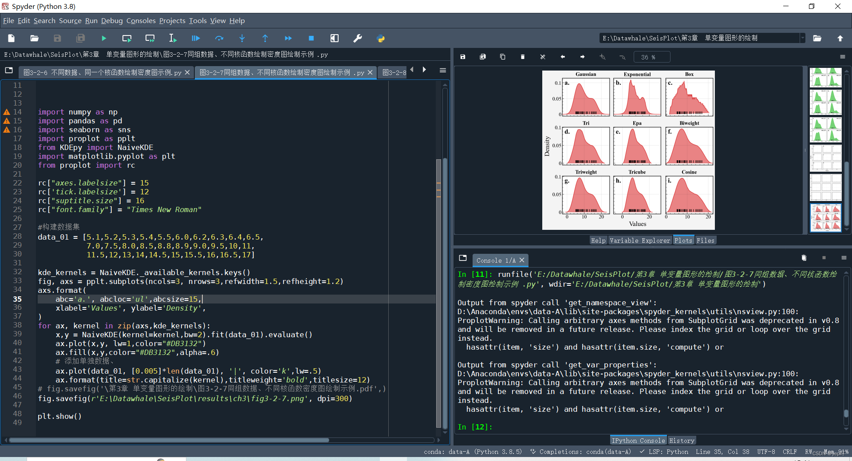The height and width of the screenshot is (461, 852).
Task: Show next plot
Action: (x=583, y=57)
